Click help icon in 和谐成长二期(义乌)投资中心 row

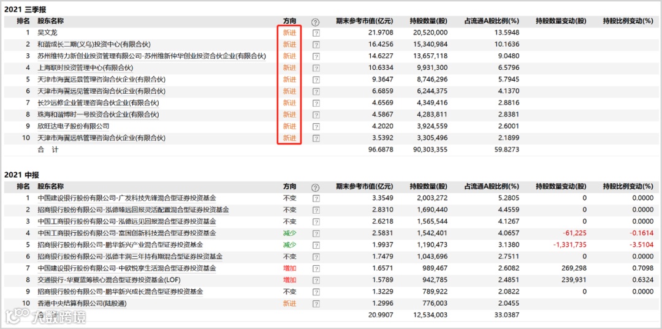click(x=316, y=45)
